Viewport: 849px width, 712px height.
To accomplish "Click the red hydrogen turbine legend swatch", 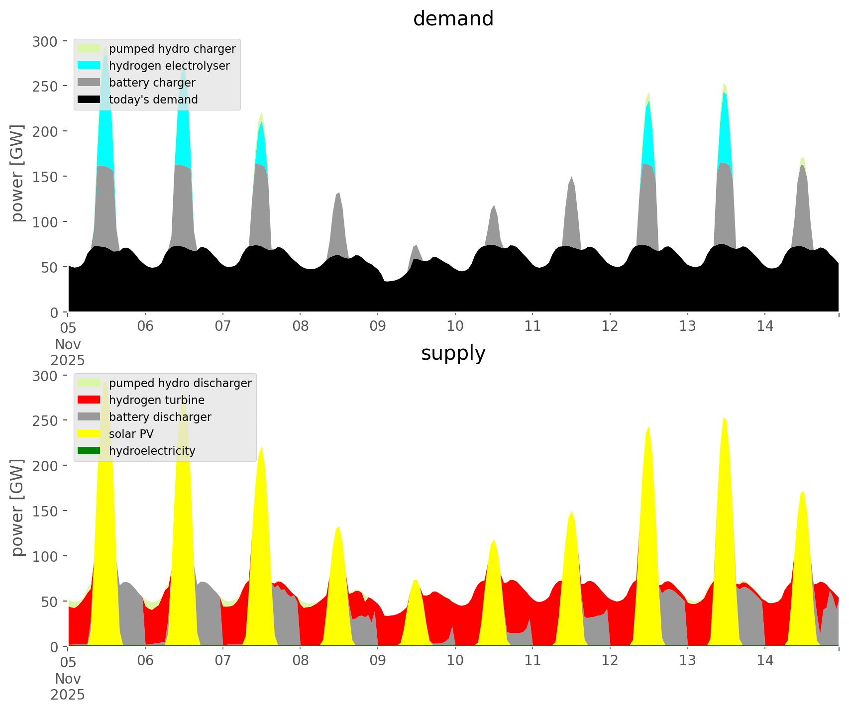I will pyautogui.click(x=90, y=400).
